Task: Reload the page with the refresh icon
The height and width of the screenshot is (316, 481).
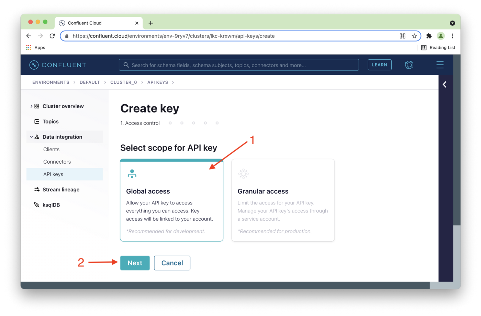Action: [x=52, y=36]
